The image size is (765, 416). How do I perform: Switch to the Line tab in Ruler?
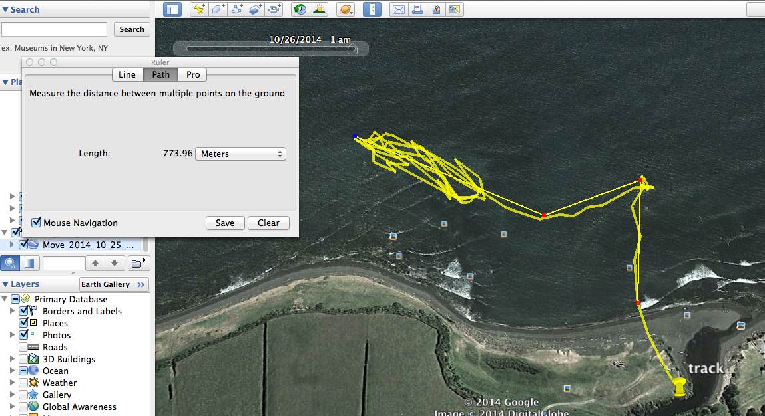127,74
